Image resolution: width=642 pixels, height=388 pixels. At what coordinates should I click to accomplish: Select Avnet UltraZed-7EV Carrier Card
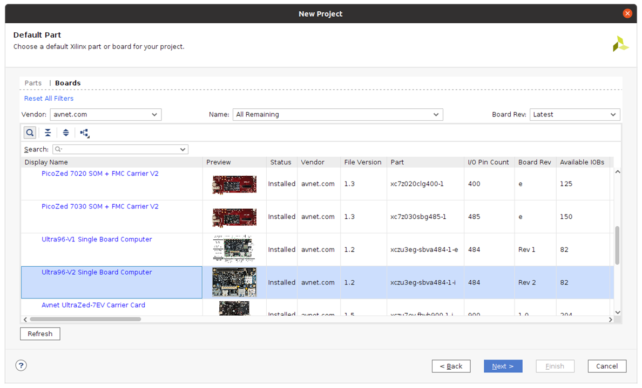93,305
